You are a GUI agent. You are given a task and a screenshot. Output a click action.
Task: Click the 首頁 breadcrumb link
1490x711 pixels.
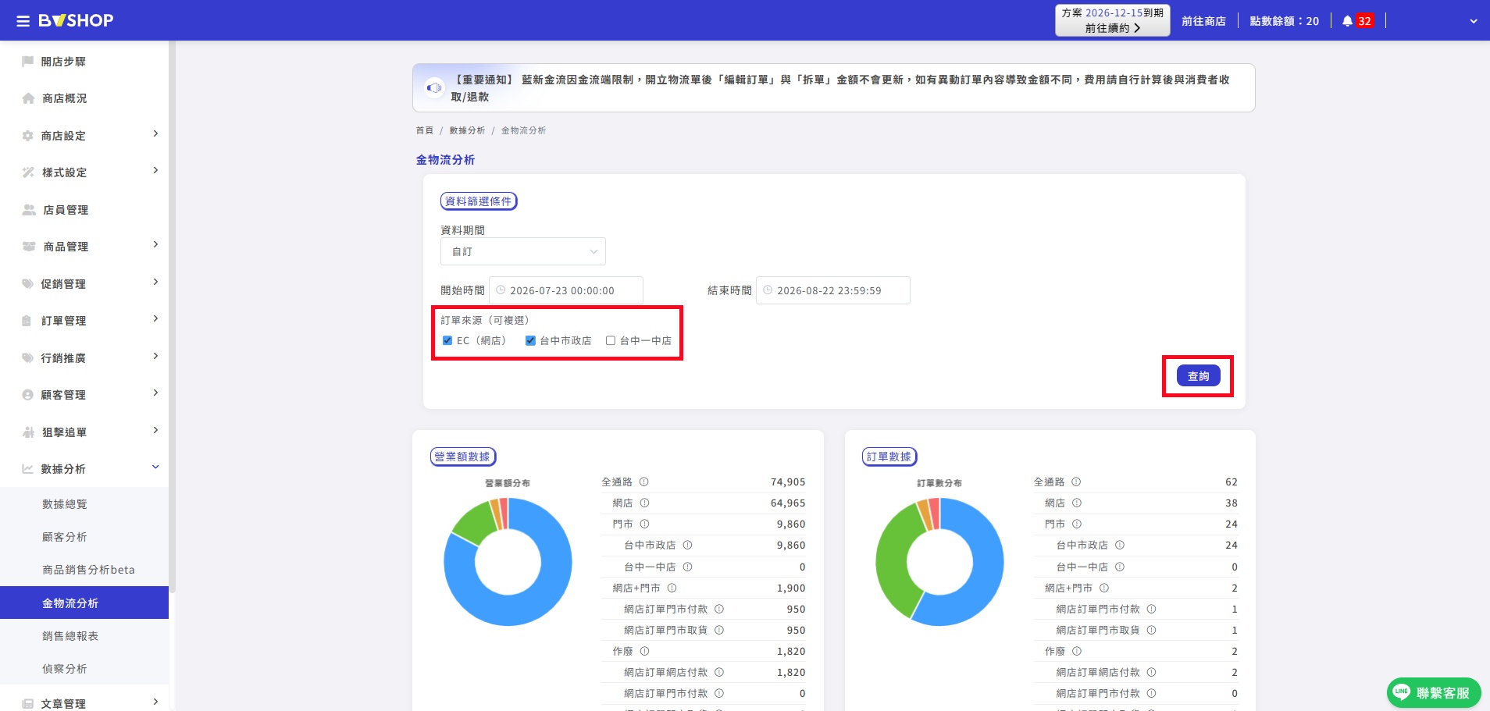pos(424,130)
